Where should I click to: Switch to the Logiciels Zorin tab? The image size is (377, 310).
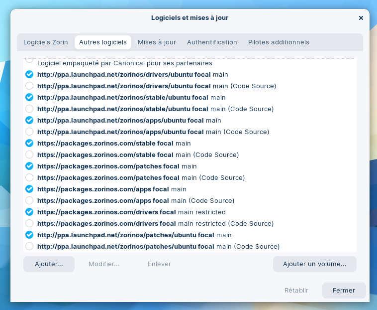coord(46,42)
